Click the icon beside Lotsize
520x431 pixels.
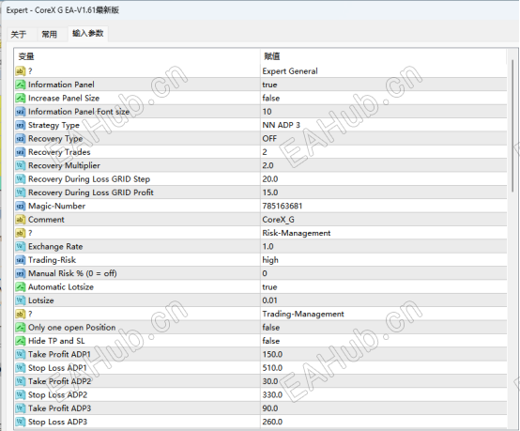pyautogui.click(x=21, y=300)
